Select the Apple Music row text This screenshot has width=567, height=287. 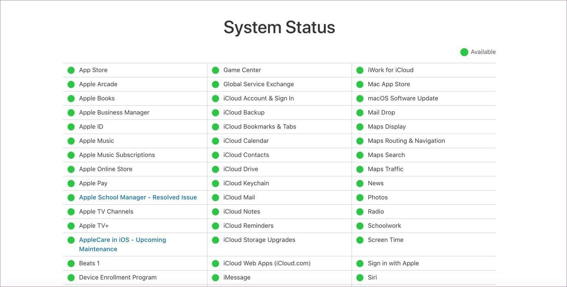[x=97, y=141]
